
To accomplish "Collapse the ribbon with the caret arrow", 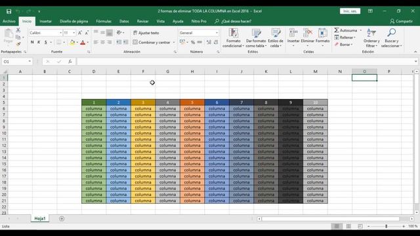I will click(415, 52).
